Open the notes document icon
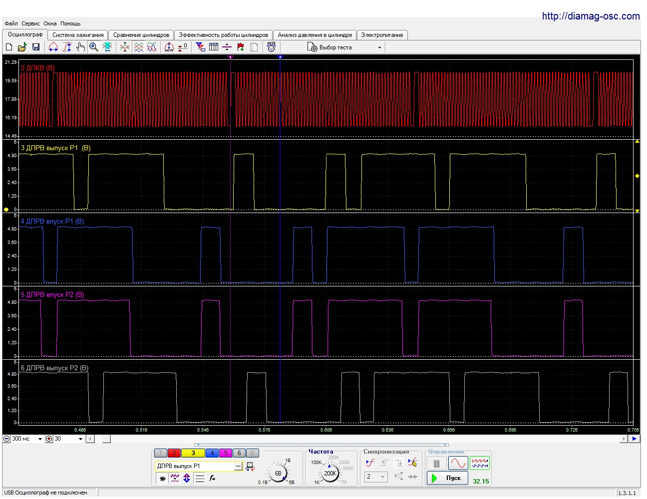This screenshot has width=647, height=499. pyautogui.click(x=254, y=47)
